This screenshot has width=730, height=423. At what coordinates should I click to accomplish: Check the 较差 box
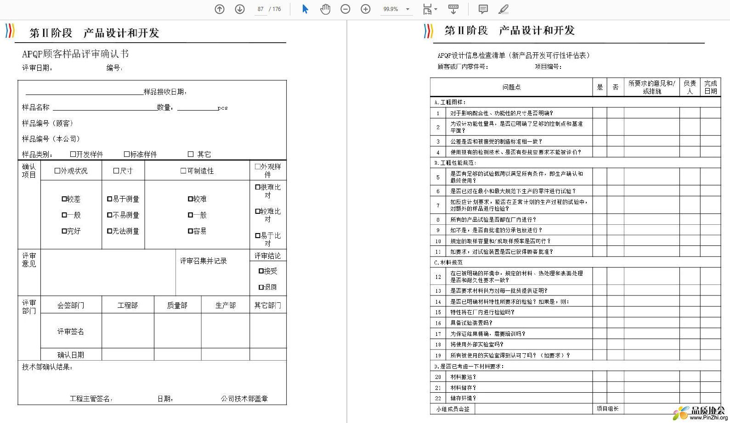(64, 199)
